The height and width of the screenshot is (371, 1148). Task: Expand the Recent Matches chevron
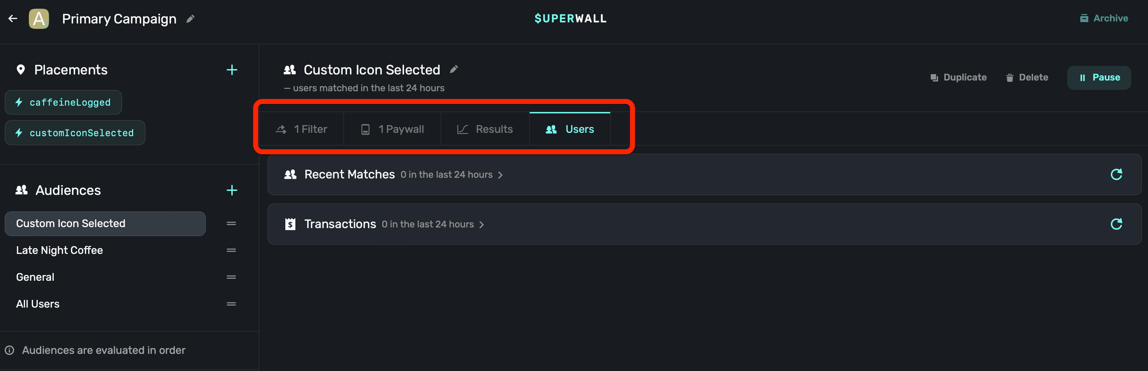point(501,175)
